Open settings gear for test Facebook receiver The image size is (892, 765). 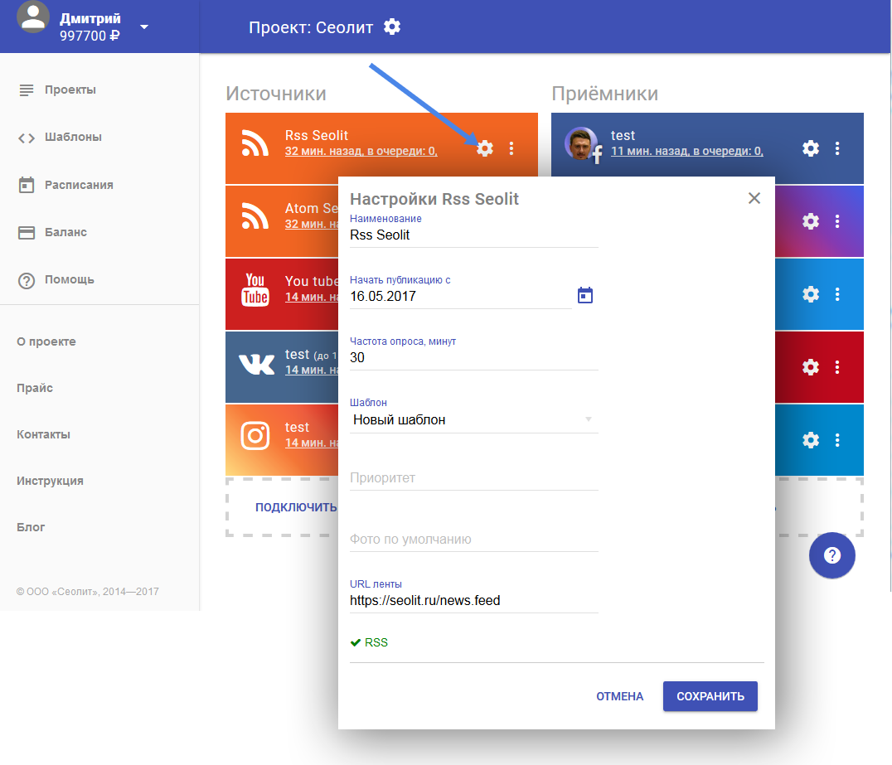pyautogui.click(x=811, y=148)
